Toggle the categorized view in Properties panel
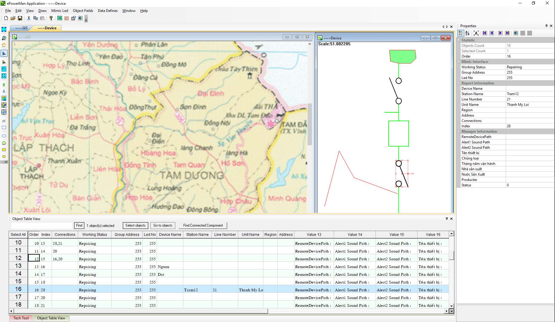This screenshot has height=322, width=555. (461, 33)
